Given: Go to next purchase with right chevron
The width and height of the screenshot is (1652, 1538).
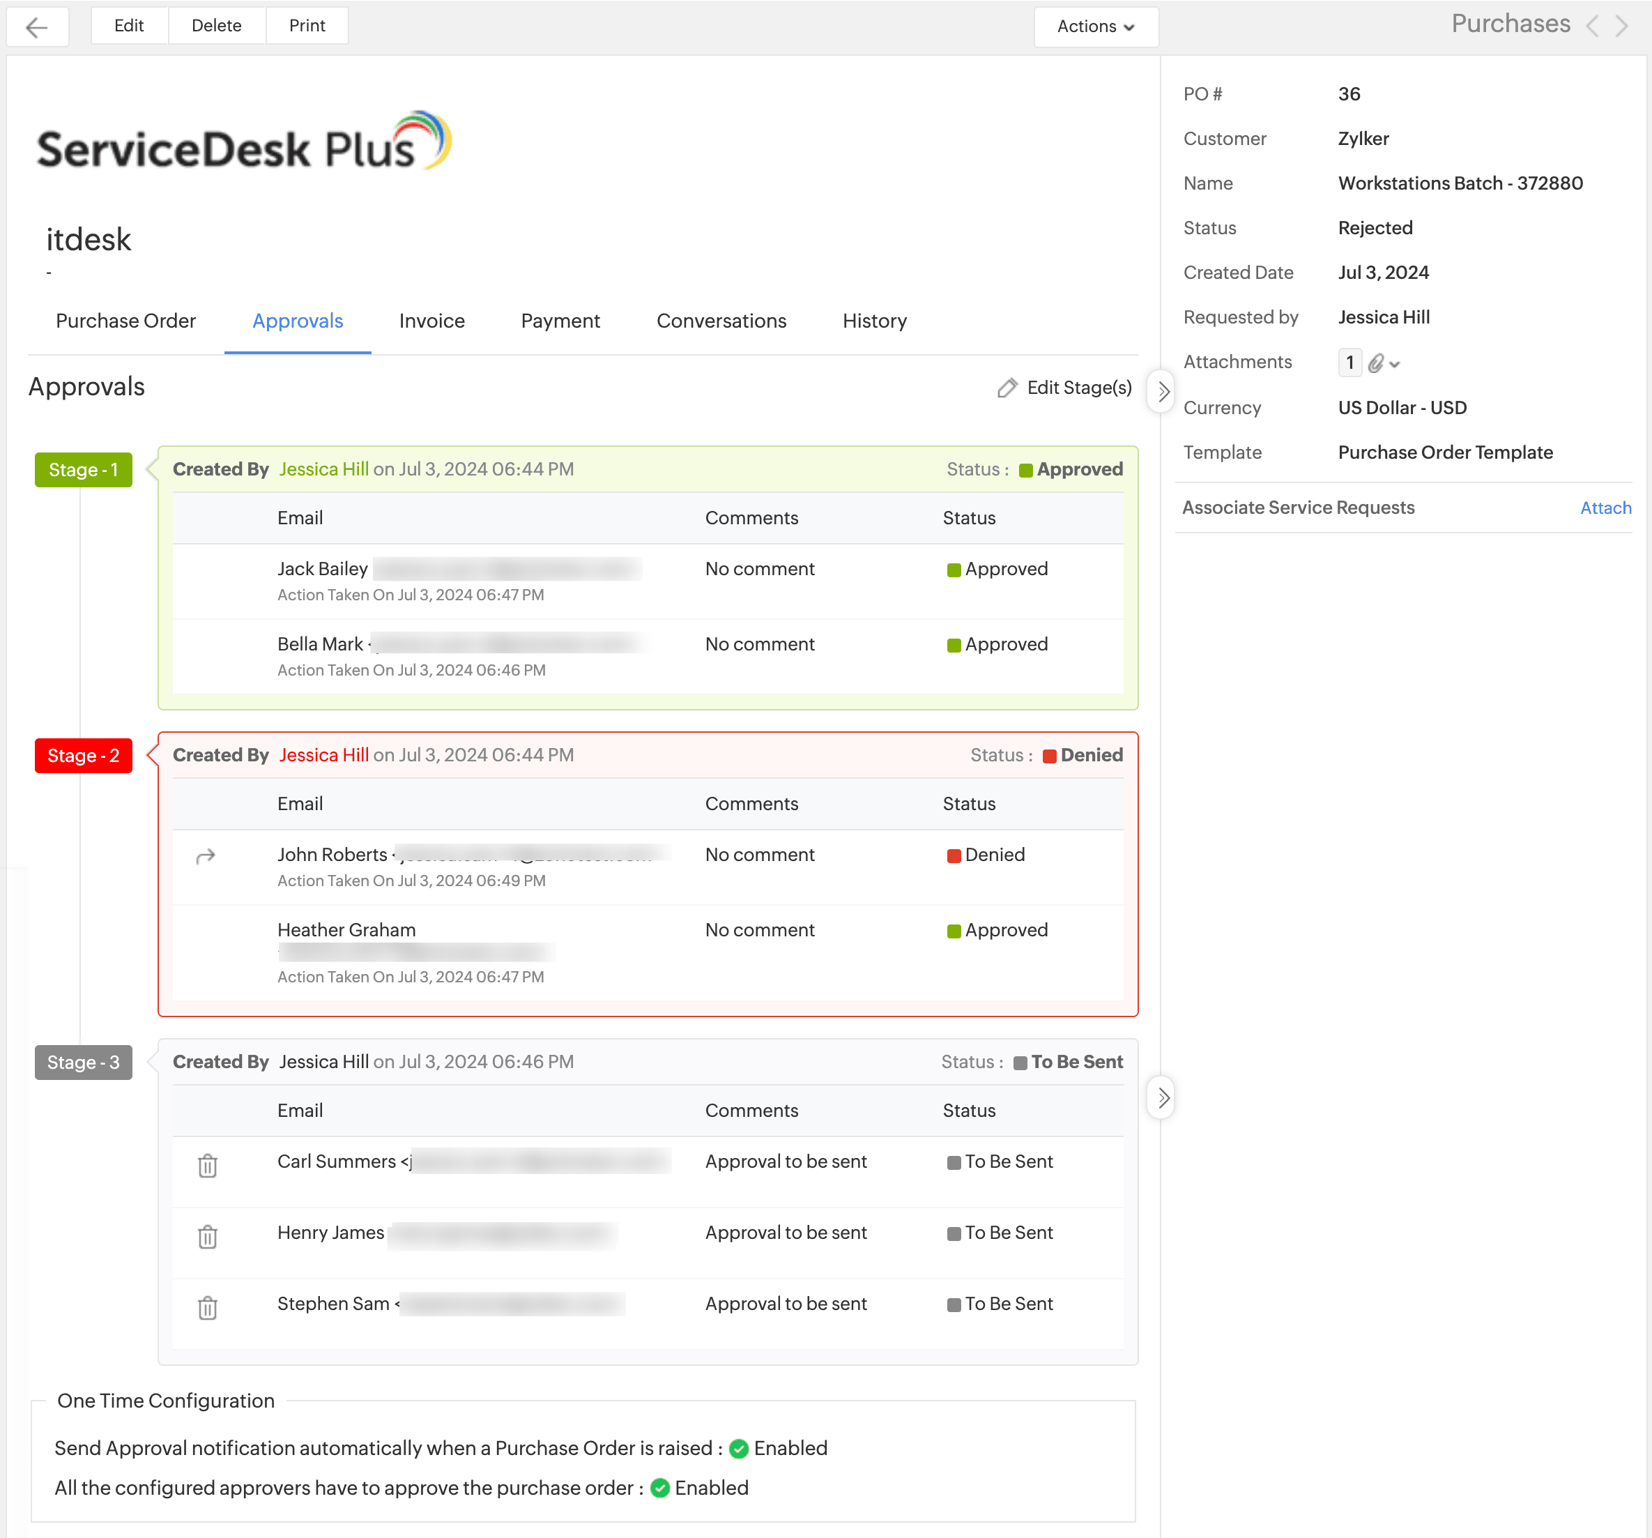Looking at the screenshot, I should pos(1622,25).
